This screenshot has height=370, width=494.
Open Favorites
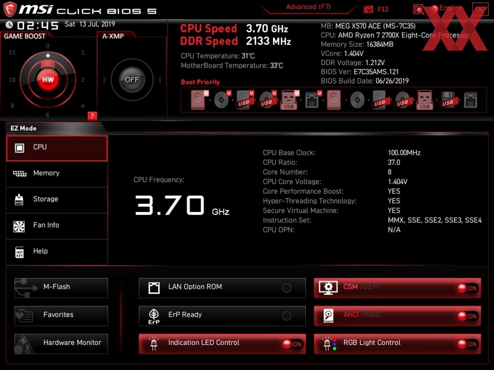tap(61, 316)
